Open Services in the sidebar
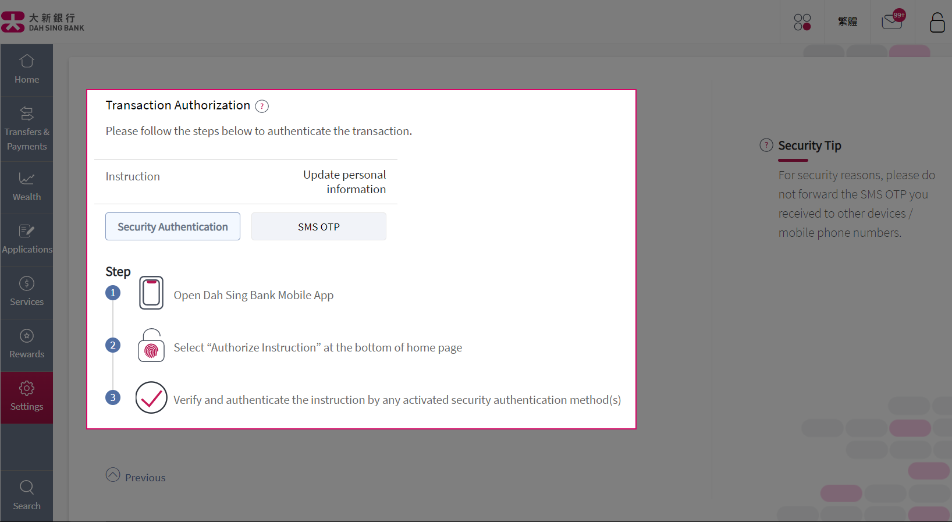This screenshot has height=522, width=952. (x=27, y=292)
